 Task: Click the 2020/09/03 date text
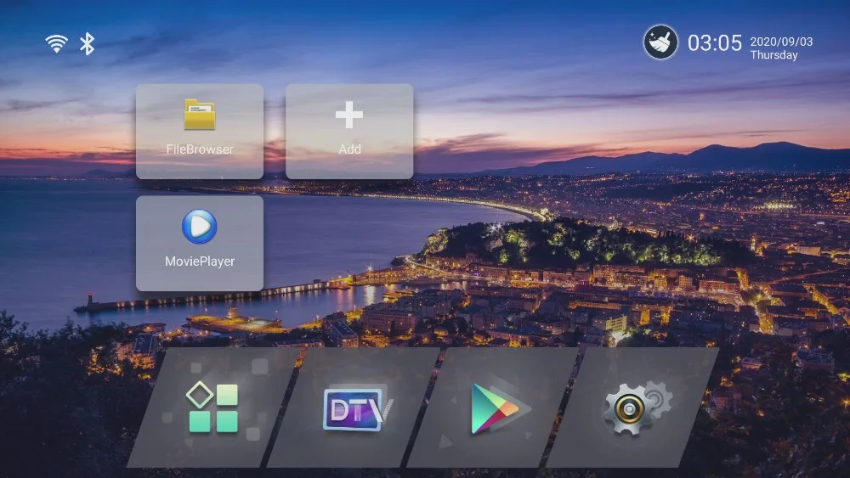(781, 42)
